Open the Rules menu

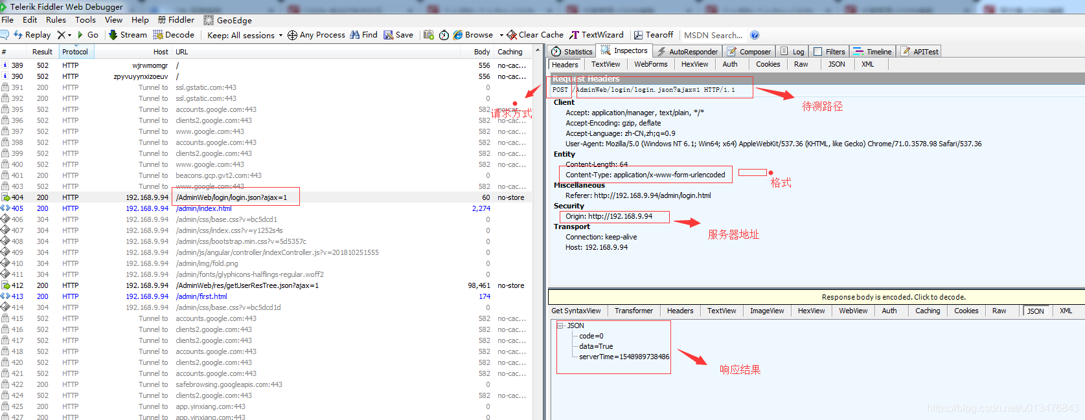56,20
